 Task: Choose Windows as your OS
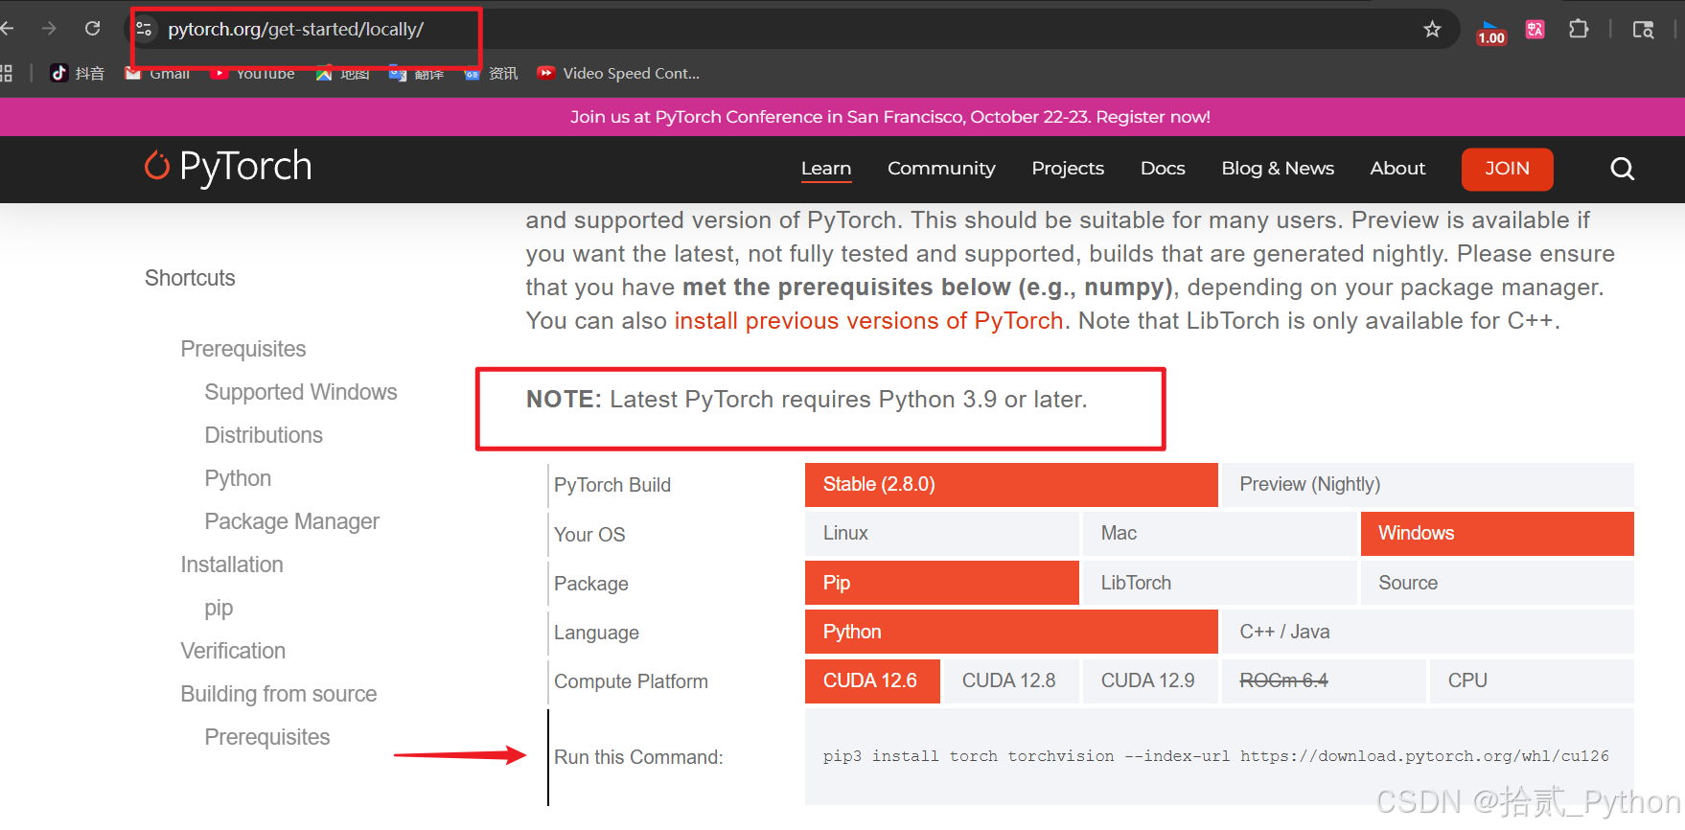1497,534
